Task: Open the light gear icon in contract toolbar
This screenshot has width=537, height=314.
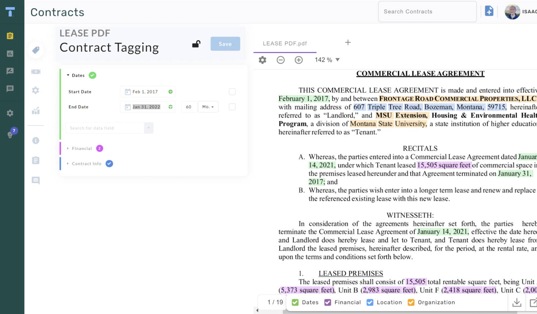Action: (36, 90)
